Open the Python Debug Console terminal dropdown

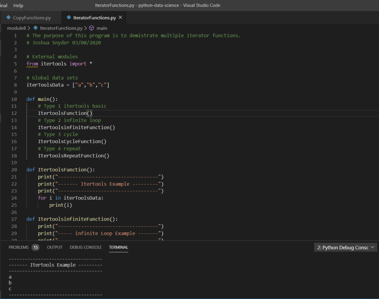coord(345,247)
